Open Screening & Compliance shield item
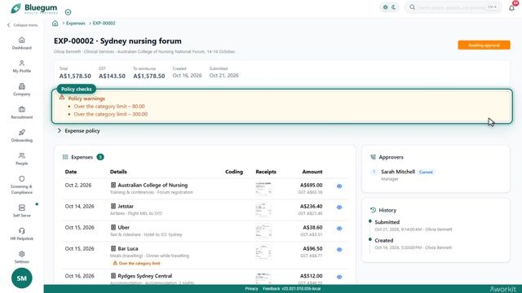522x293 pixels. coord(22,185)
